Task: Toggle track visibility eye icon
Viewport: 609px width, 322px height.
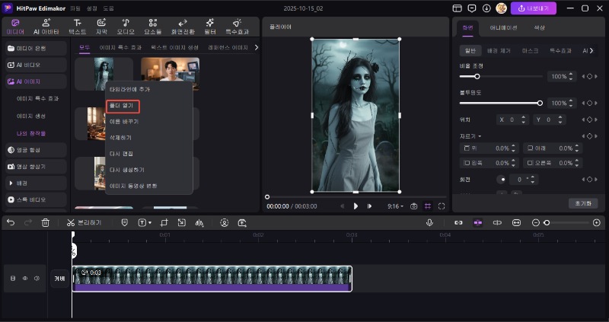Action: coord(24,279)
